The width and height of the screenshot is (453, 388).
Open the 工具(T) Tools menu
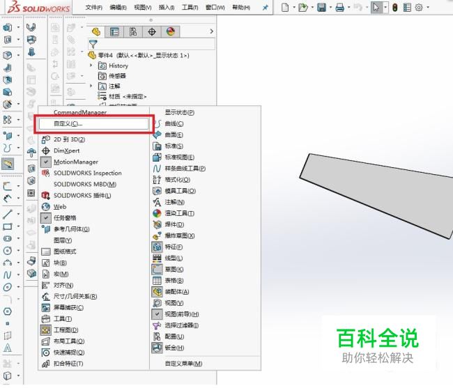tap(190, 8)
